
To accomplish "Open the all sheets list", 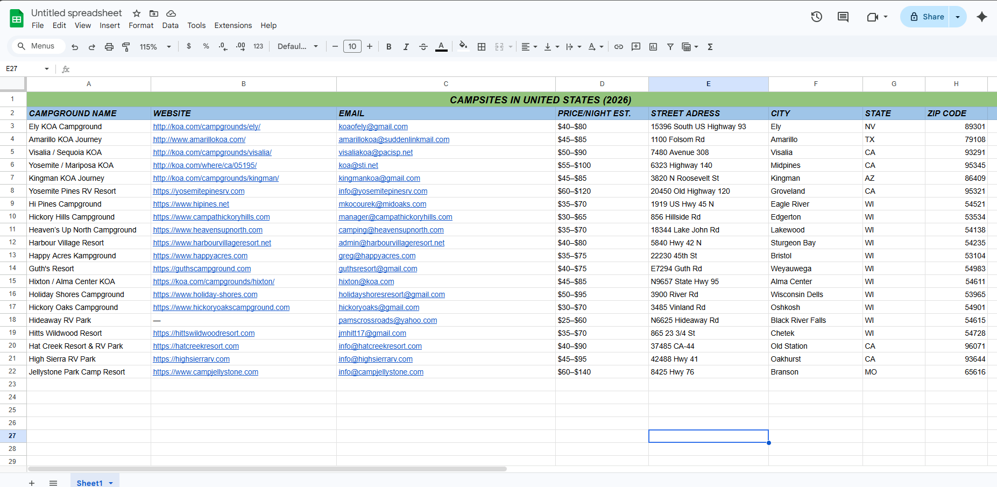I will (53, 483).
